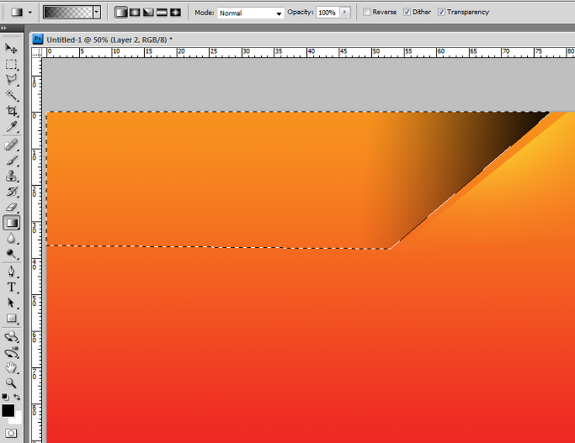This screenshot has width=575, height=443.
Task: Pick the Clone Stamp tool
Action: (11, 177)
